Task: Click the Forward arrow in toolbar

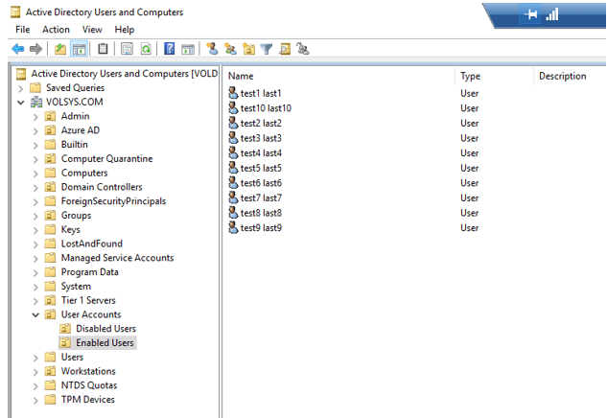Action: click(x=35, y=48)
